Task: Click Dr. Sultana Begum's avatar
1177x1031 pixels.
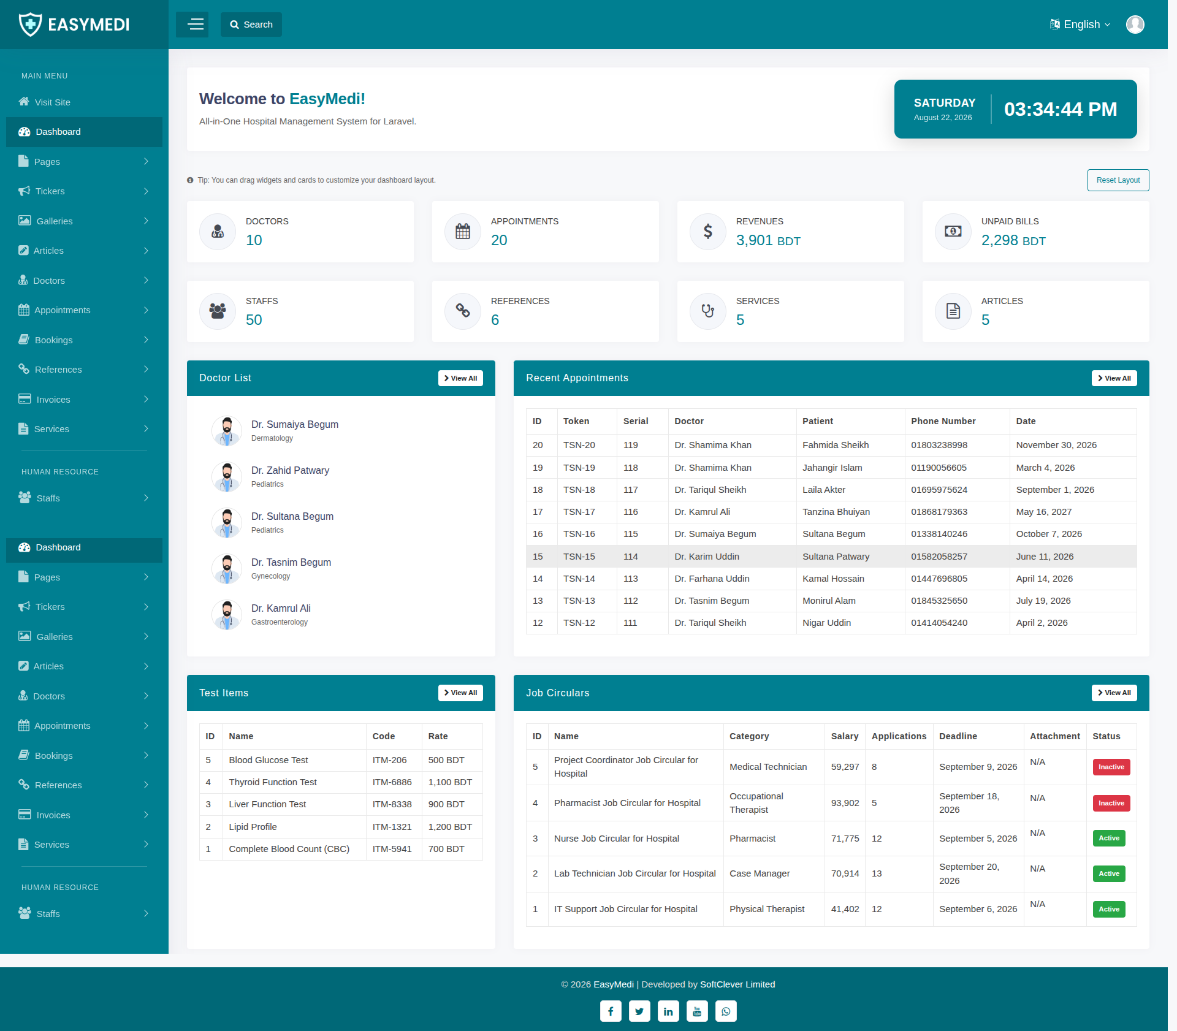Action: tap(227, 523)
